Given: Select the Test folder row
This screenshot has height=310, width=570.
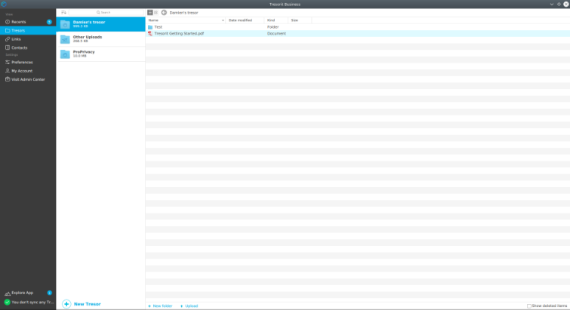Looking at the screenshot, I should [358, 27].
